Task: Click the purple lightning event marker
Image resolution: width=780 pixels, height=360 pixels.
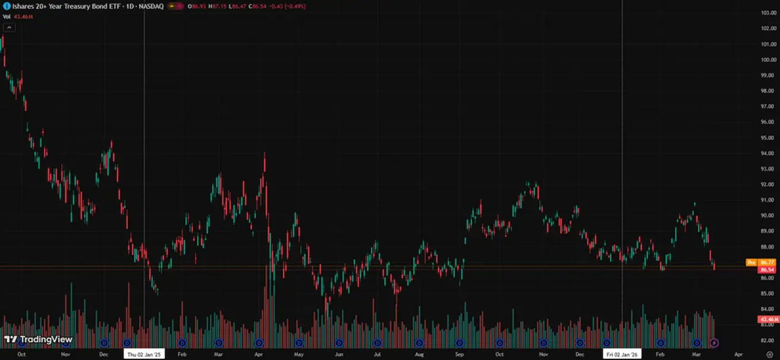Action: 715,343
